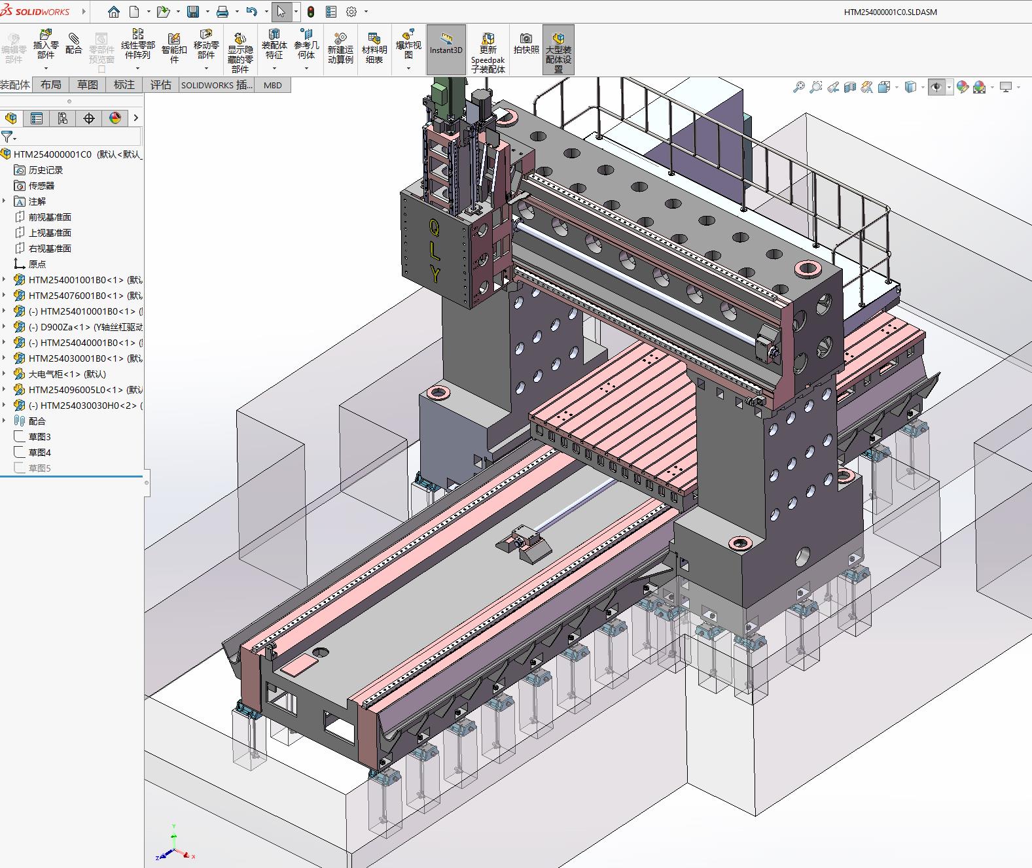The image size is (1032, 868).
Task: Select the ConfigurationManager tab icon
Action: 63,118
